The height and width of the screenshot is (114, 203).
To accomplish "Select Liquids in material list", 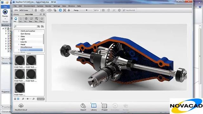I will (23, 42).
